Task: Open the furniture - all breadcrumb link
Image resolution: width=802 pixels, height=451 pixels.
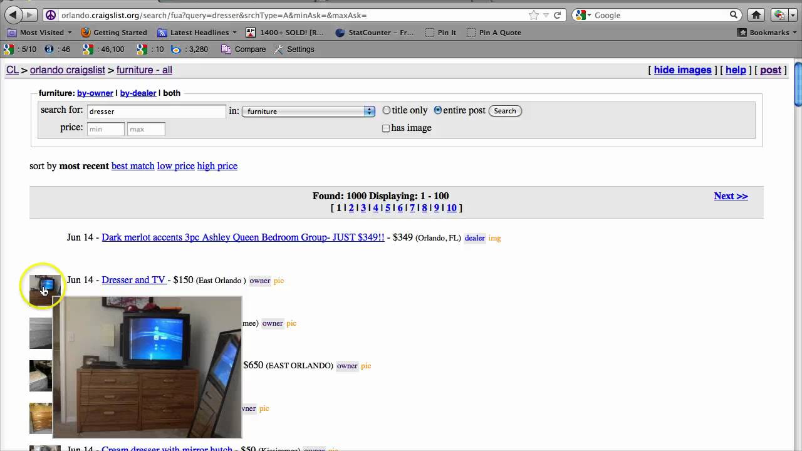Action: coord(144,70)
